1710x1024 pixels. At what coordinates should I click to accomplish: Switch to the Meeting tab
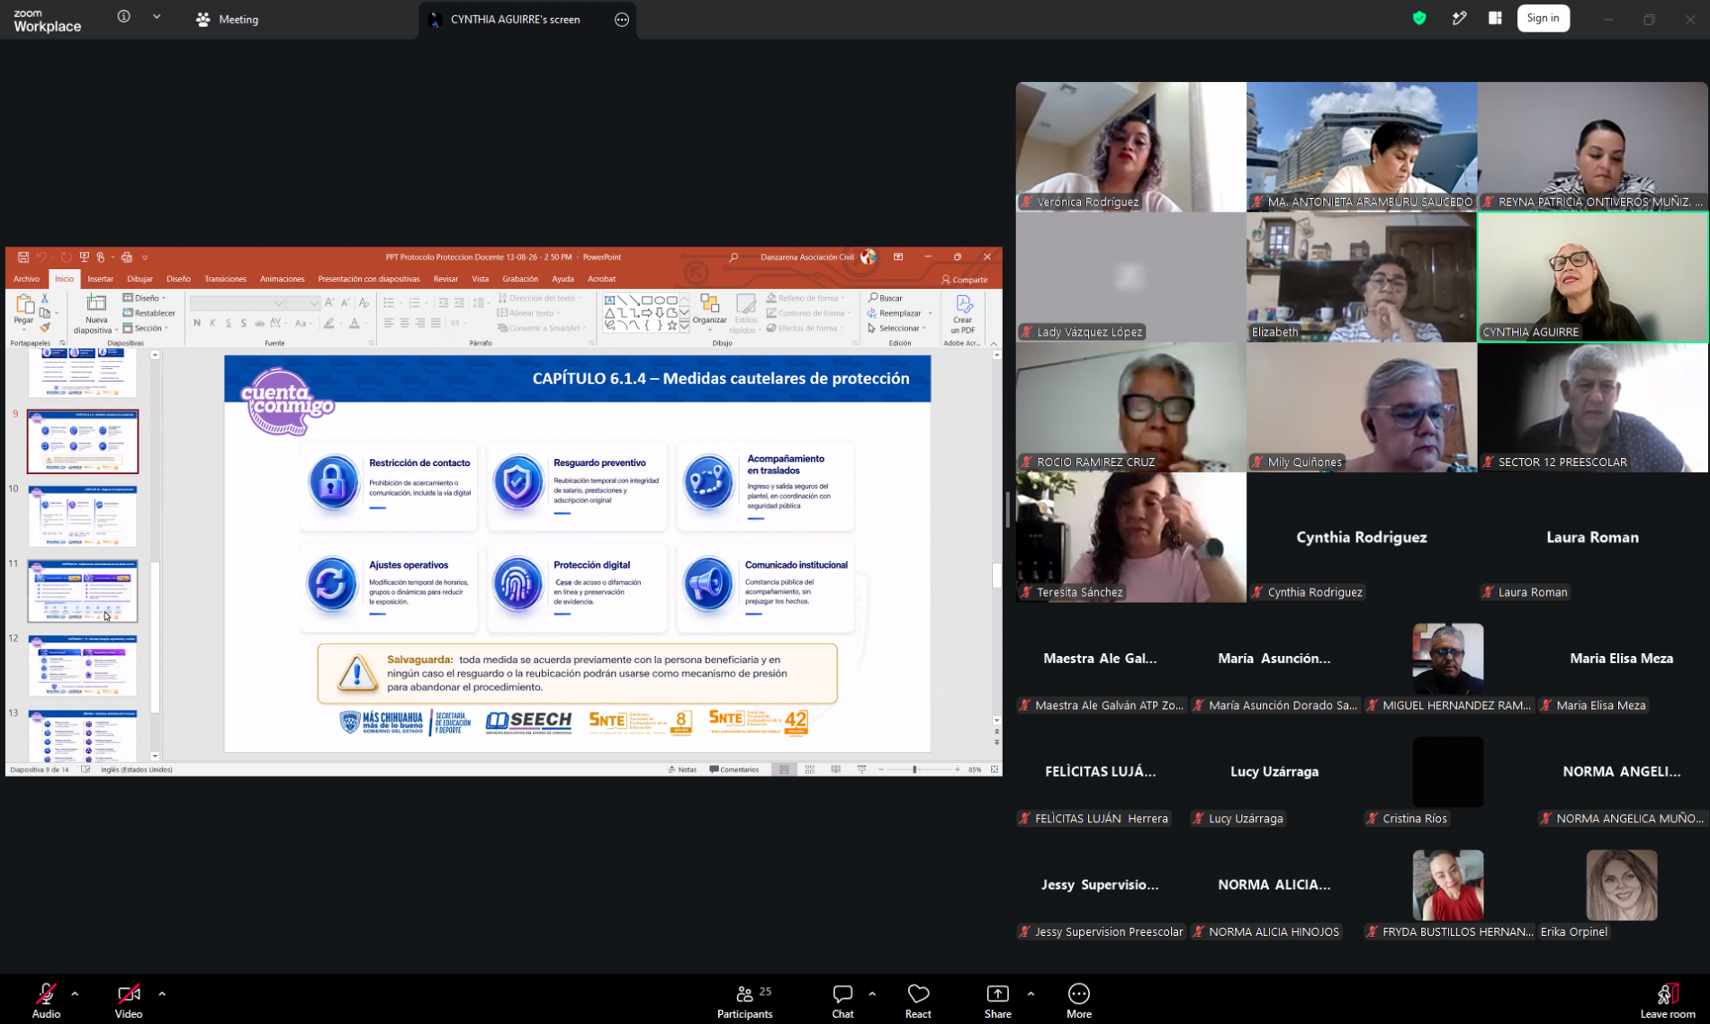228,19
